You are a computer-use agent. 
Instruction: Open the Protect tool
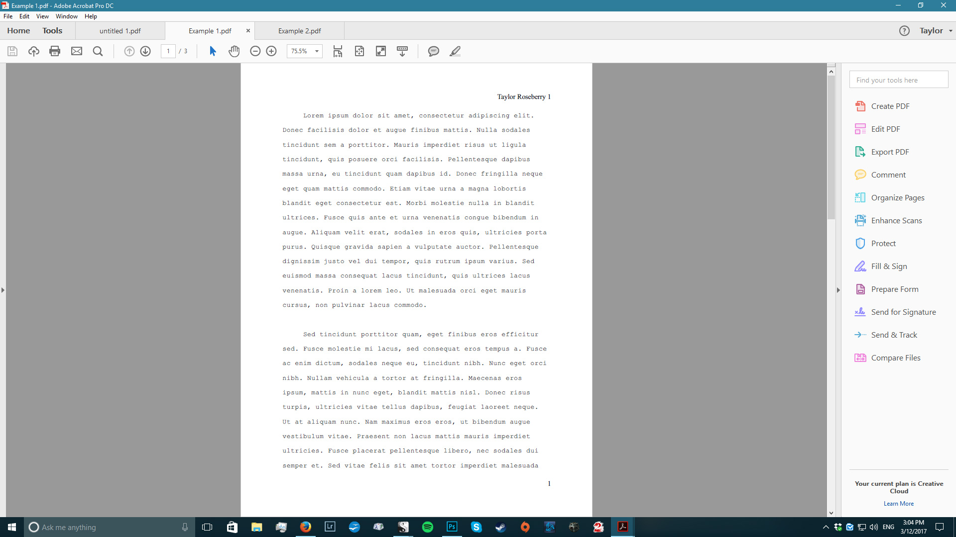[x=875, y=243]
